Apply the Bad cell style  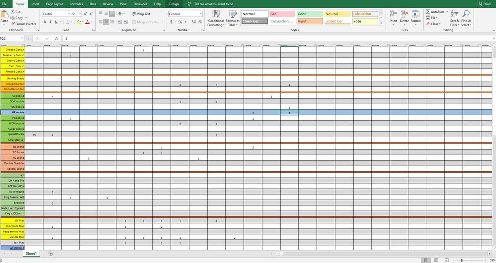(x=282, y=14)
